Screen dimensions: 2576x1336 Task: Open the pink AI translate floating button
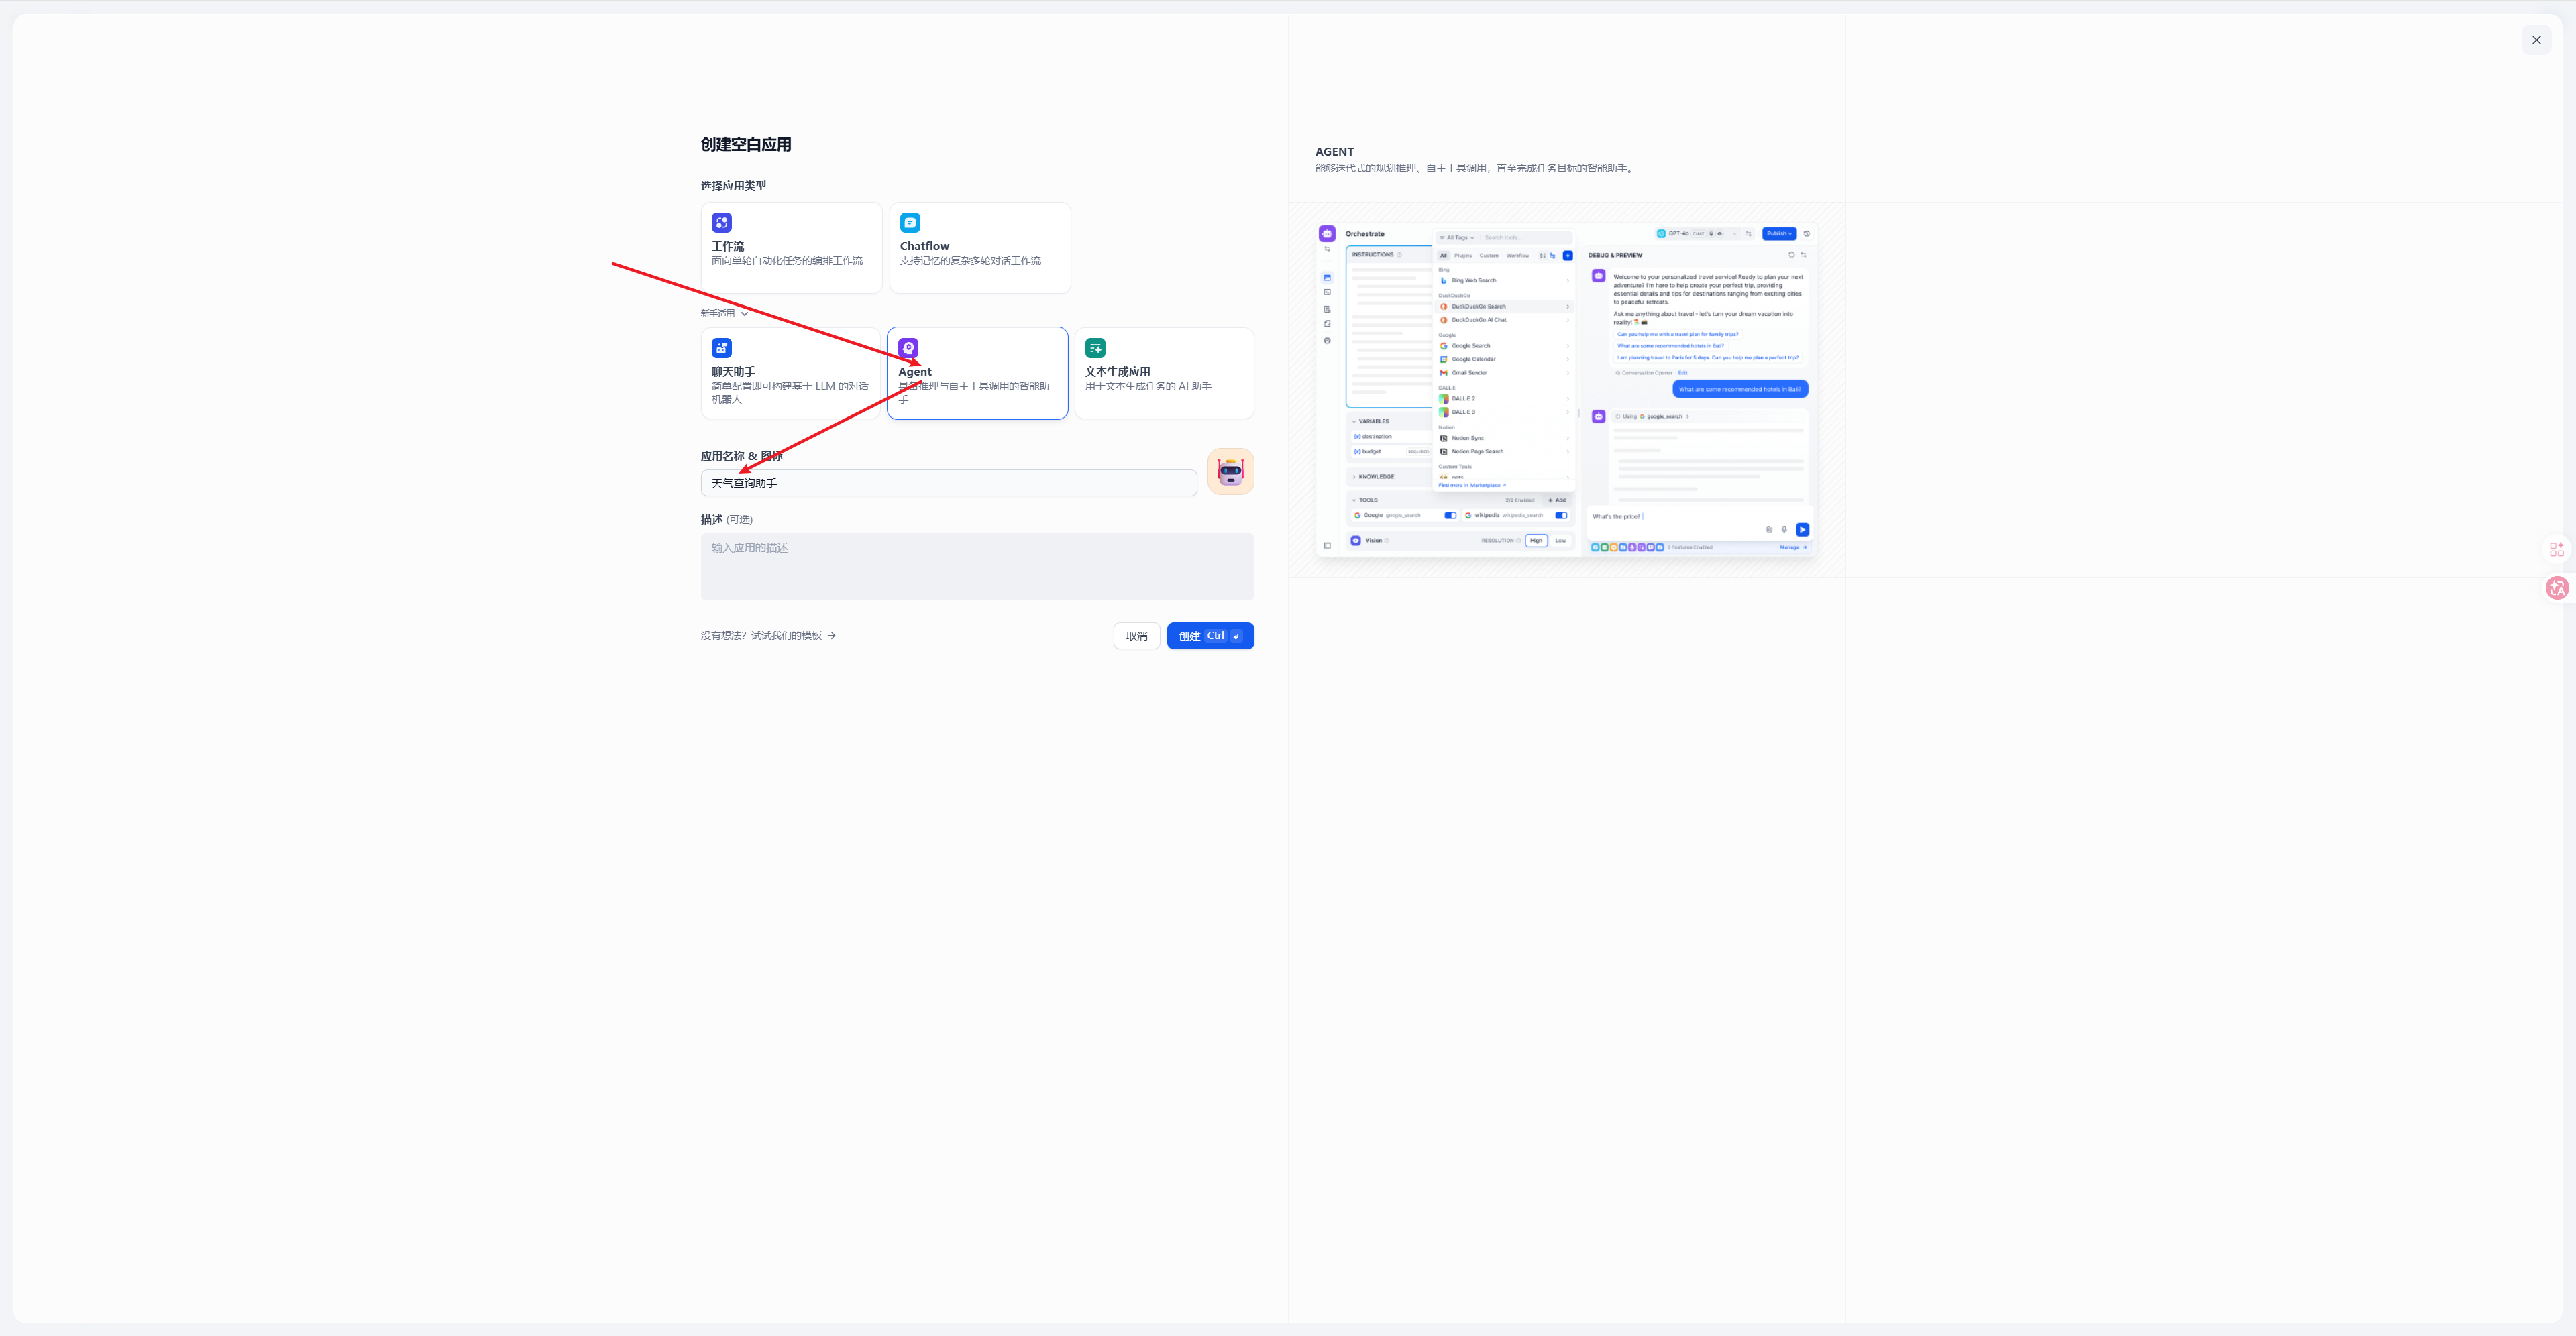tap(2557, 588)
